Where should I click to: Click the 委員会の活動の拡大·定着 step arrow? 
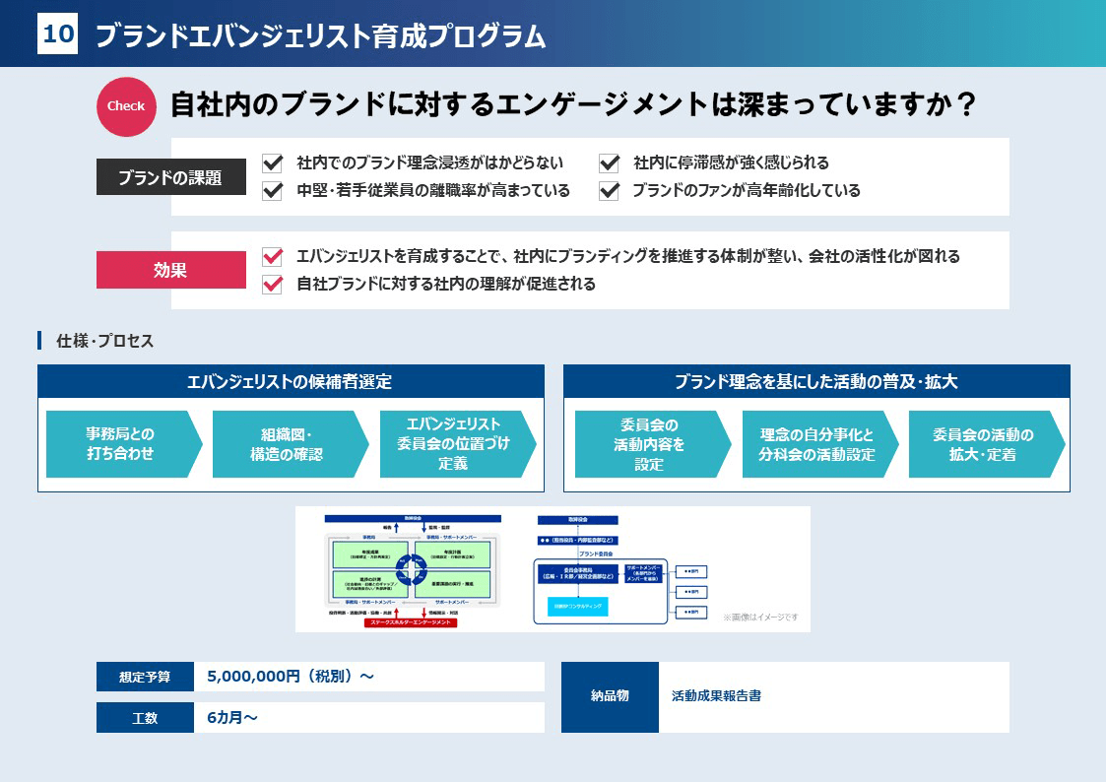[x=984, y=444]
